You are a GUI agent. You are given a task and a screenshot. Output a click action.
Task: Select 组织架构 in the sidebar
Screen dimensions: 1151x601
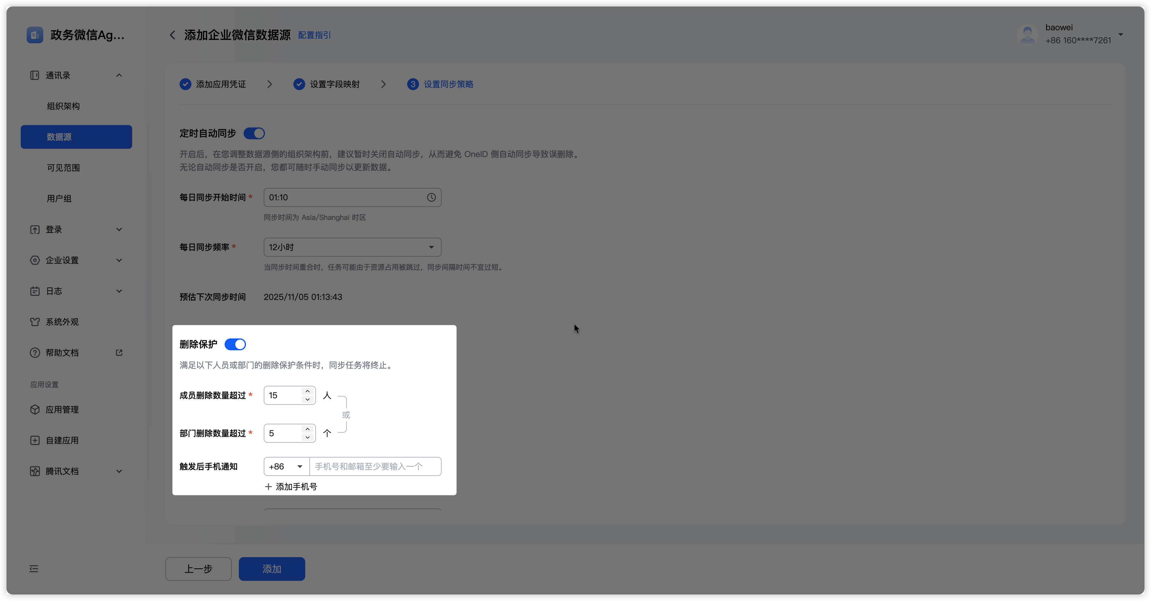pos(63,106)
